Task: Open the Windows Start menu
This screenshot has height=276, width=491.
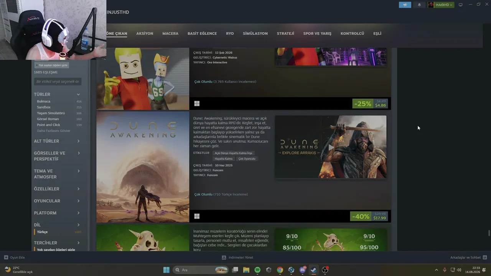Action: click(x=166, y=270)
